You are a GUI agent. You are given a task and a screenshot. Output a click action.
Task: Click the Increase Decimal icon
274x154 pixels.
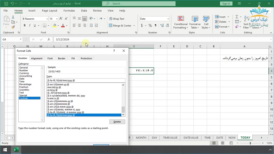162,26
